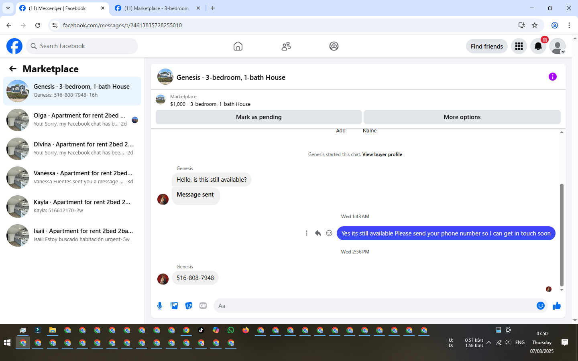Send a thumbs-up like
Viewport: 578px width, 361px height.
click(557, 306)
